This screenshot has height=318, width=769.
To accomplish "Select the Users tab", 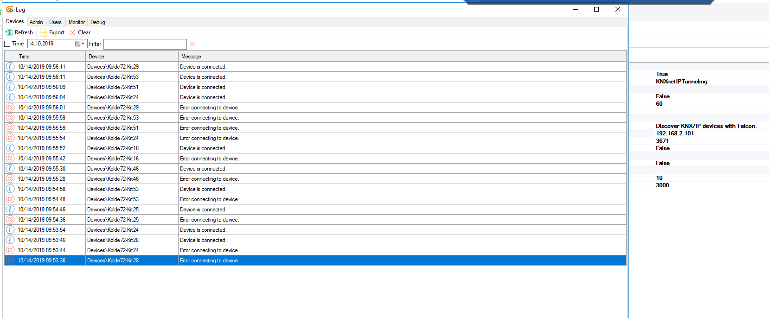I will coord(55,22).
